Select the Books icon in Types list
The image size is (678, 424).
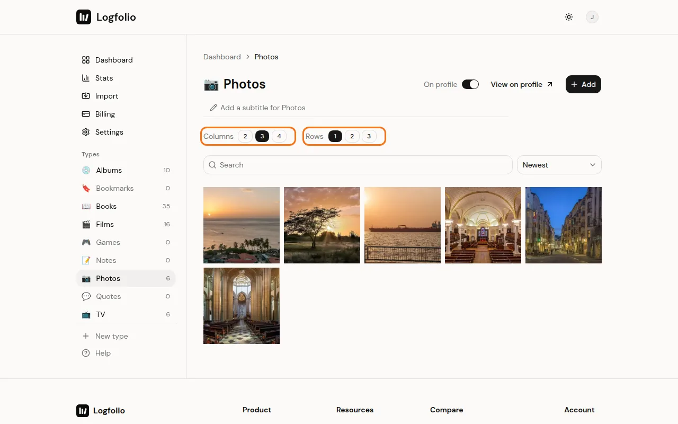point(86,206)
